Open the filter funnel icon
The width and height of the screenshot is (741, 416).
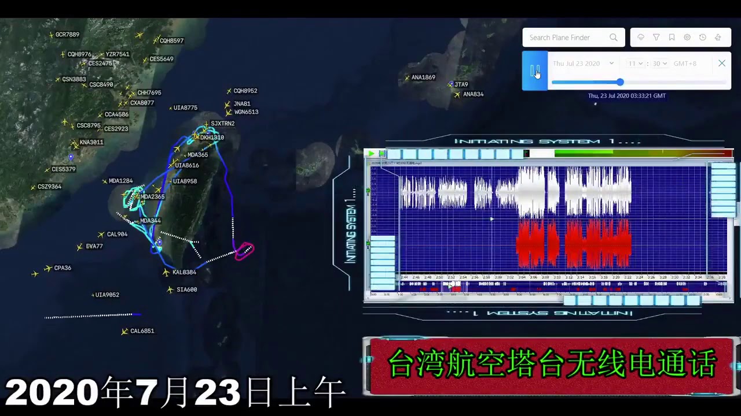click(x=656, y=38)
